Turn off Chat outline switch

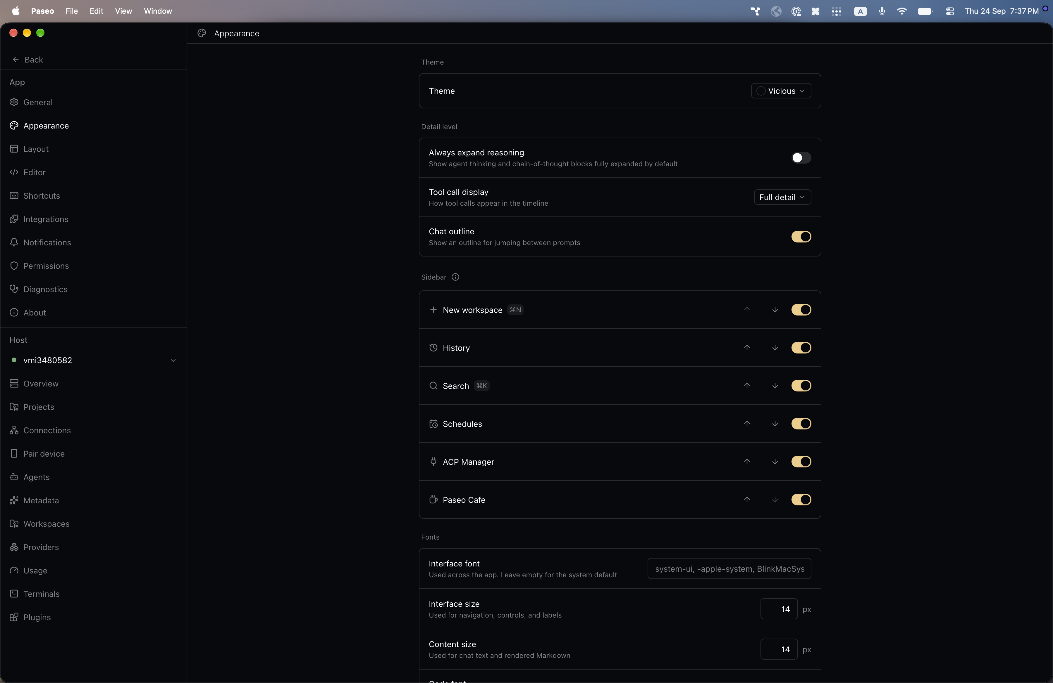801,237
